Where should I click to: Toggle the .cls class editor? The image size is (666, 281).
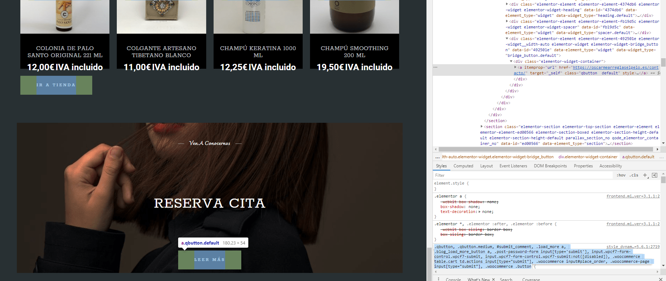click(x=634, y=175)
